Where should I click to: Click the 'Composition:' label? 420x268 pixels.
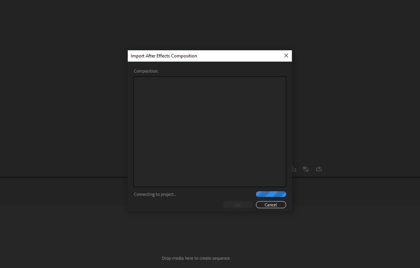pyautogui.click(x=146, y=71)
